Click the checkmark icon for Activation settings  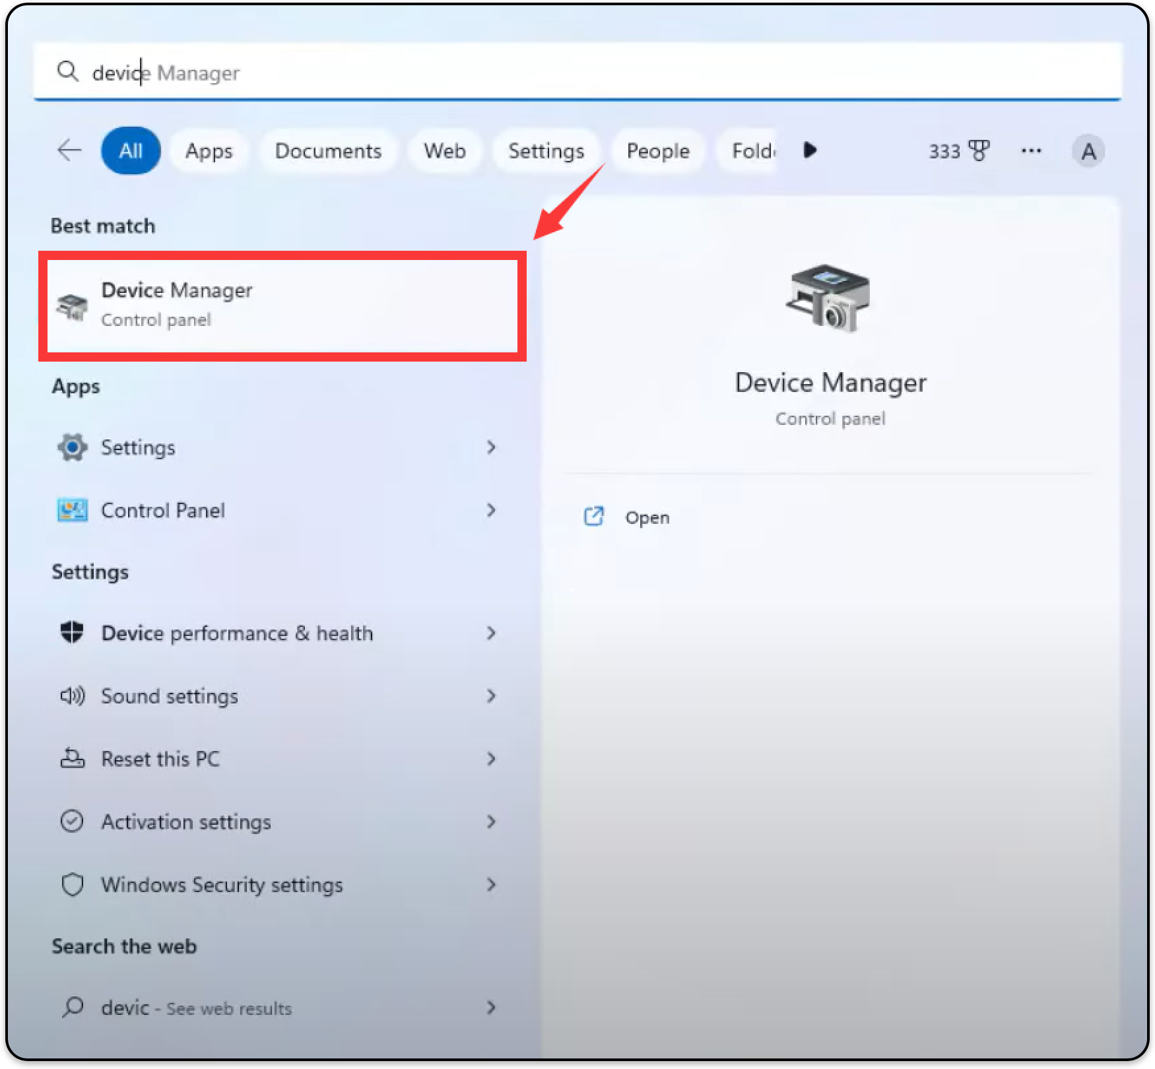pos(72,821)
